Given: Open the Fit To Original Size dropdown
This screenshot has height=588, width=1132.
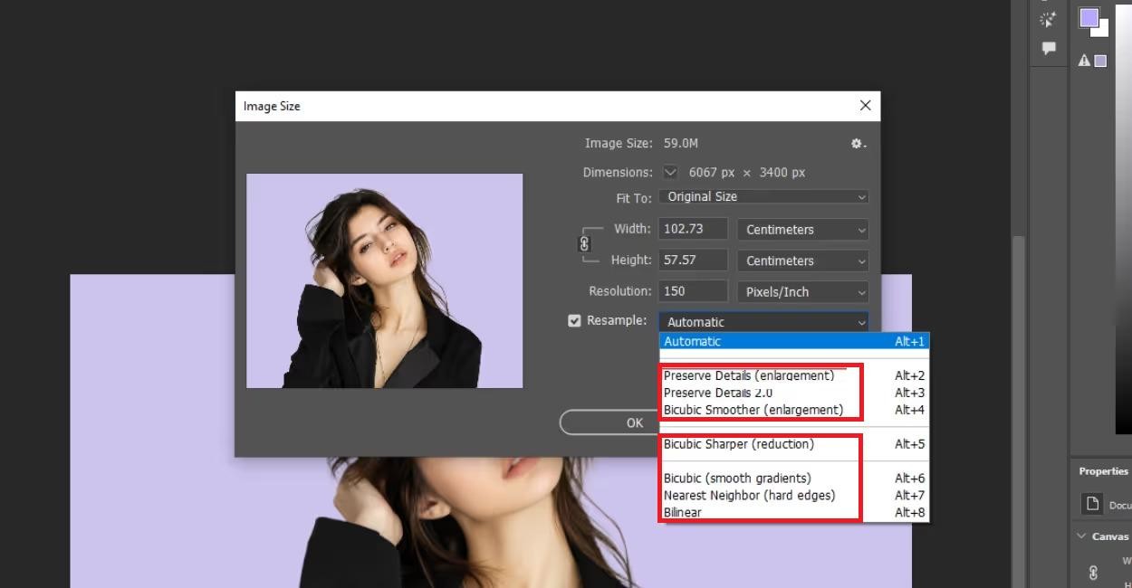Looking at the screenshot, I should 763,196.
